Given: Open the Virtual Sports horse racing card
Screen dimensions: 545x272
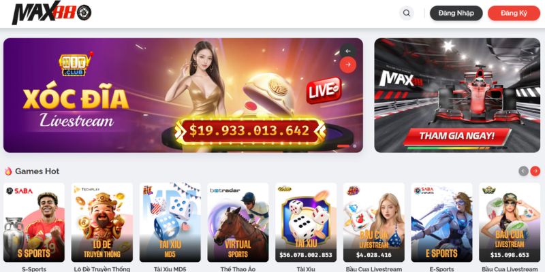Looking at the screenshot, I should point(238,222).
